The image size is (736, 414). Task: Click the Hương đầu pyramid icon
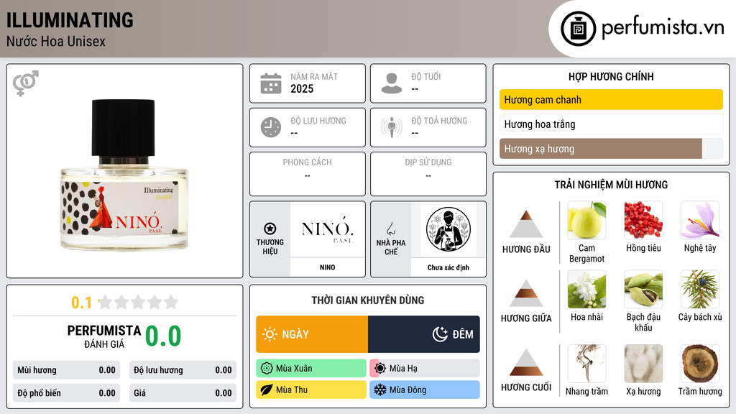(526, 224)
